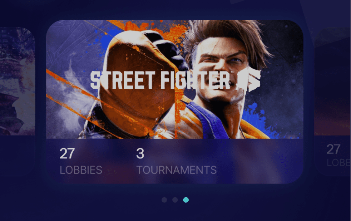Viewport: 351px width, 221px height.
Task: Click the Street Fighter logo text
Action: click(x=160, y=80)
